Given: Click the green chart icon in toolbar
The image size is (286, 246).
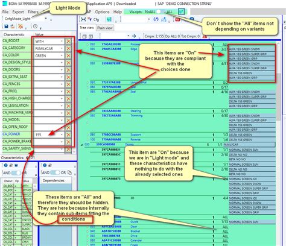Looking at the screenshot, I should [109, 19].
